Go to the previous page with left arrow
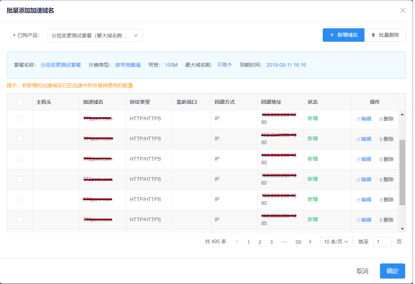Screen dimensions: 415x284 237,242
